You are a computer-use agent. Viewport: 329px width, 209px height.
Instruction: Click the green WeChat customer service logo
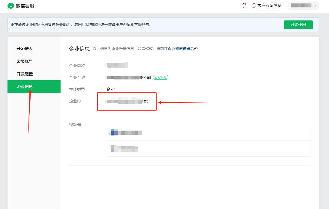pos(11,6)
